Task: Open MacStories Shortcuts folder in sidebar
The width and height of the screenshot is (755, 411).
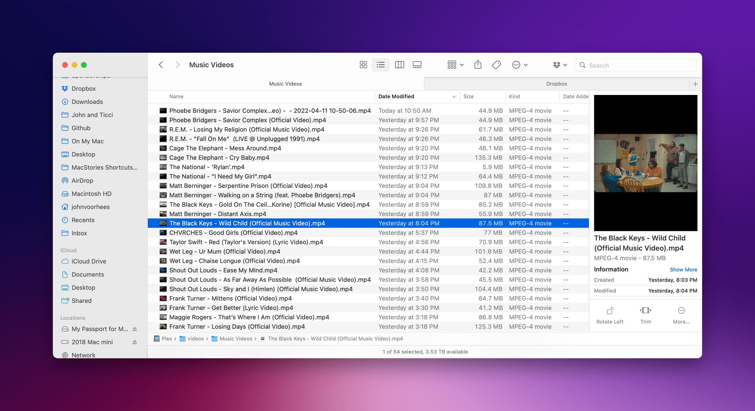Action: [105, 167]
